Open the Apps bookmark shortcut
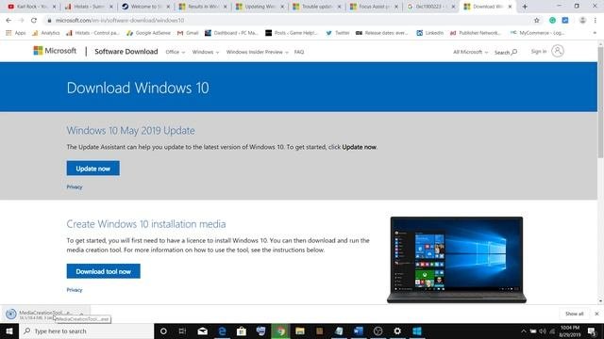This screenshot has height=339, width=604. [16, 33]
